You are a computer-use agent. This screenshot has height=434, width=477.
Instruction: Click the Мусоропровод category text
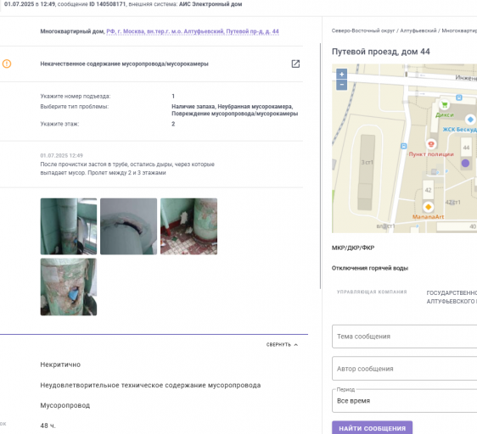click(65, 405)
